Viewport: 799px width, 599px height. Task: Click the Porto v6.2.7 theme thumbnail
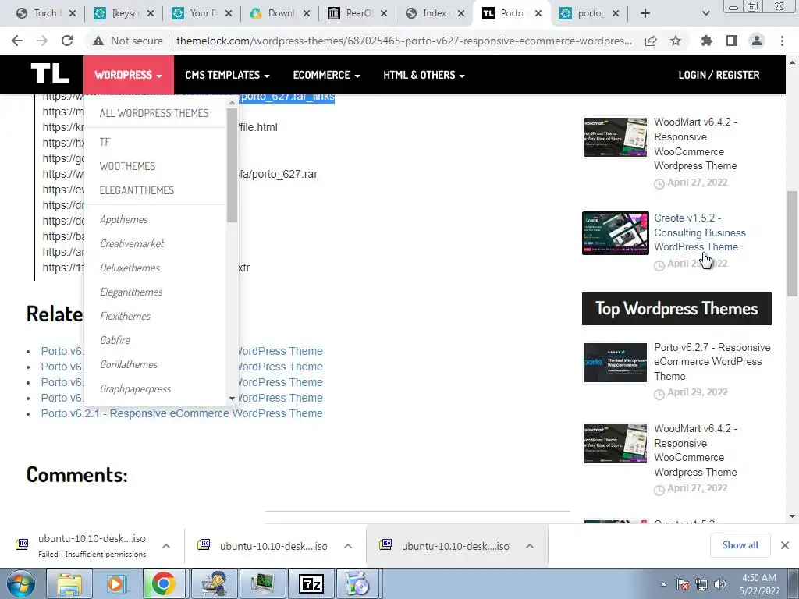tap(616, 363)
